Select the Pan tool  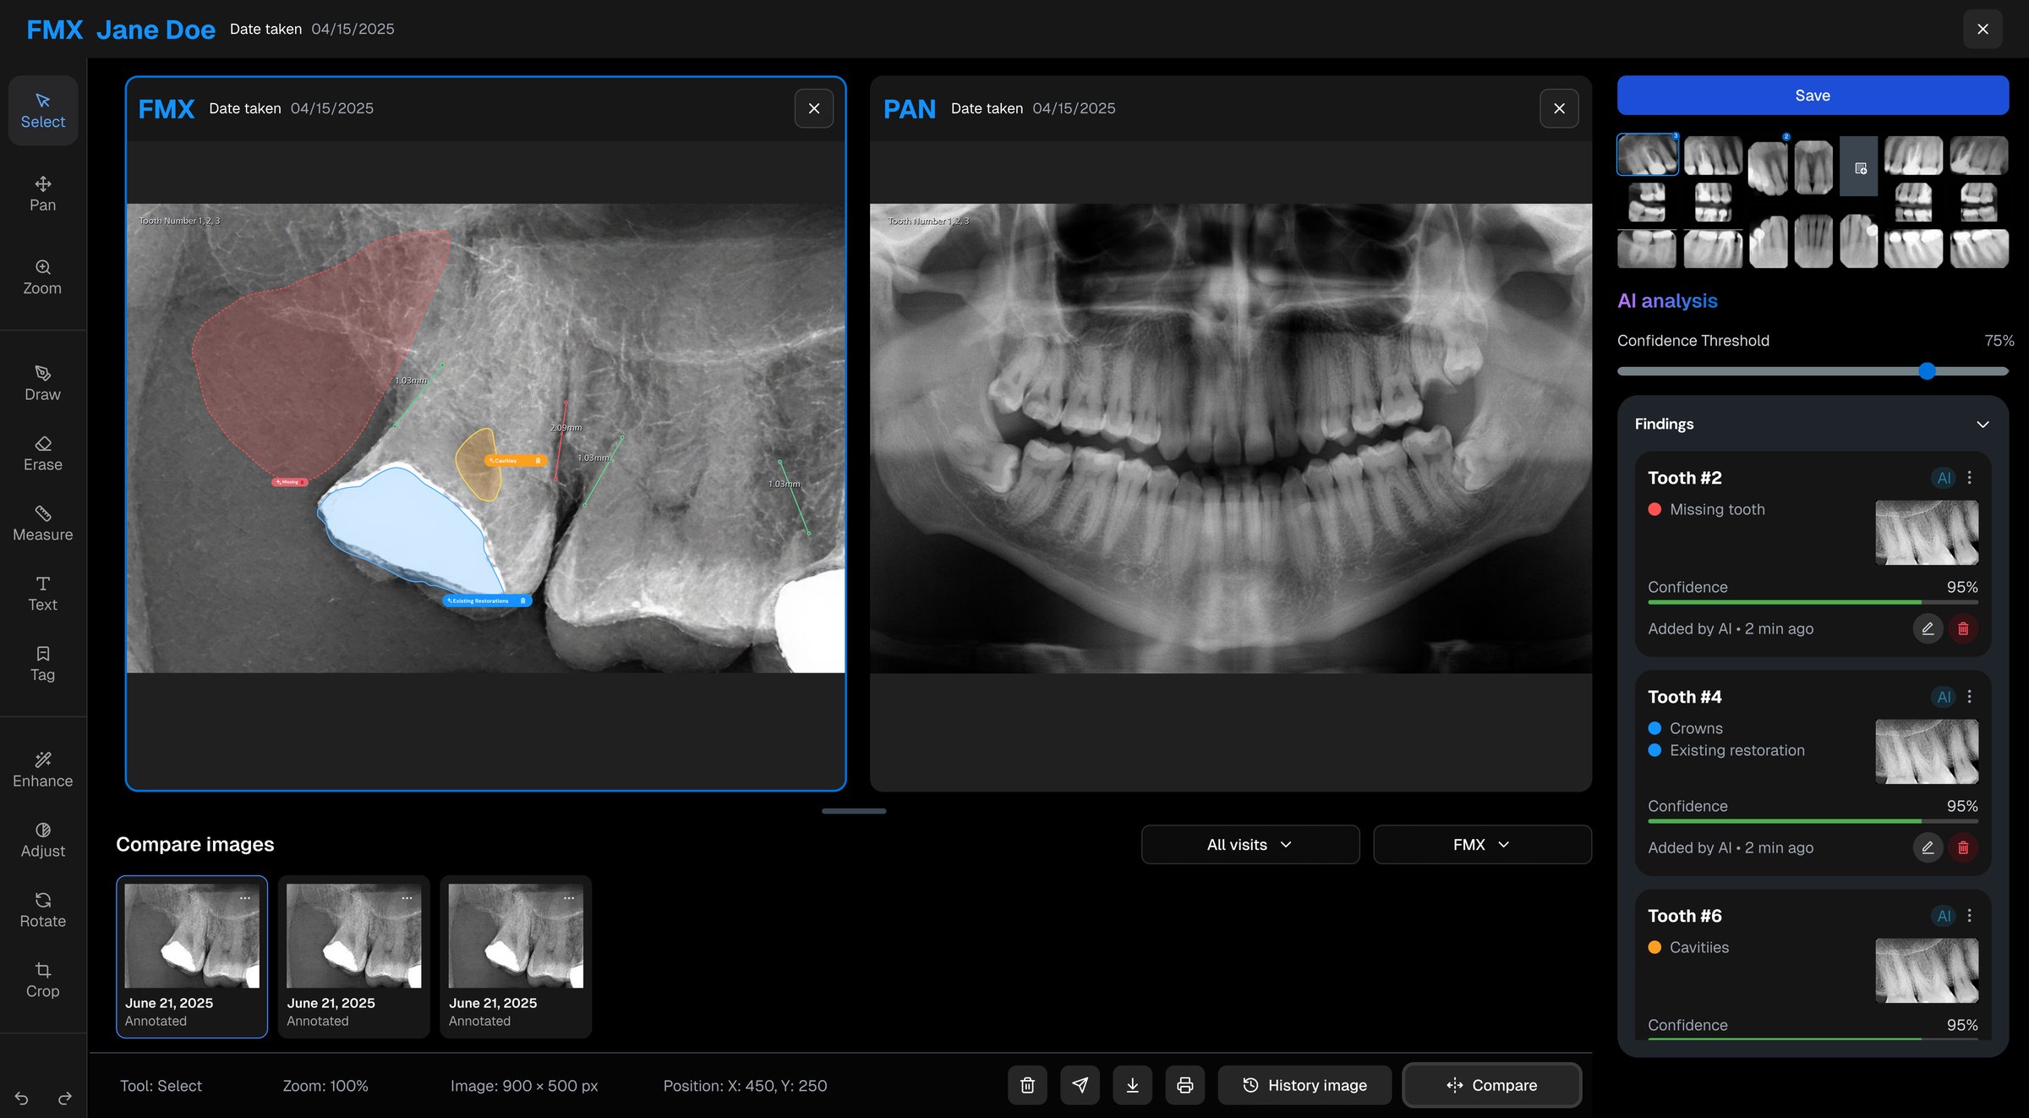[42, 195]
